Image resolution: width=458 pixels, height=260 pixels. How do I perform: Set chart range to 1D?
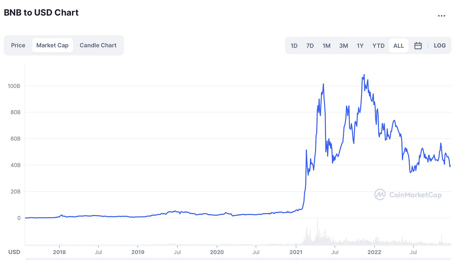pyautogui.click(x=294, y=46)
